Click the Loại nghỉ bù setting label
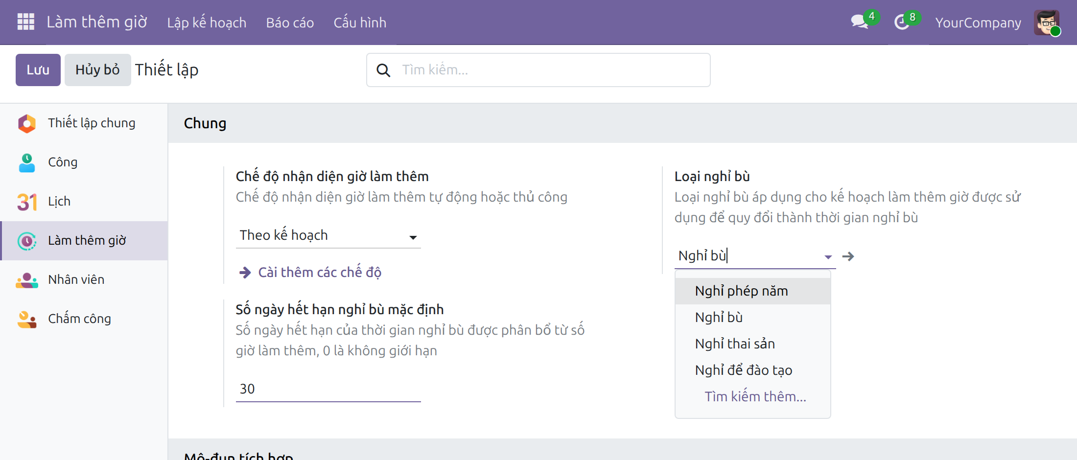This screenshot has width=1077, height=460. coord(712,177)
